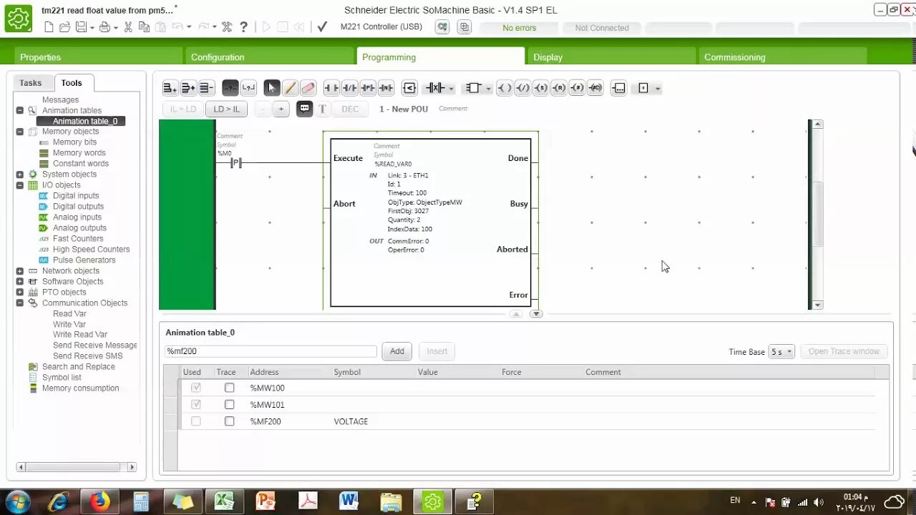916x515 pixels.
Task: Select Animation table_0 in tree
Action: tap(84, 121)
